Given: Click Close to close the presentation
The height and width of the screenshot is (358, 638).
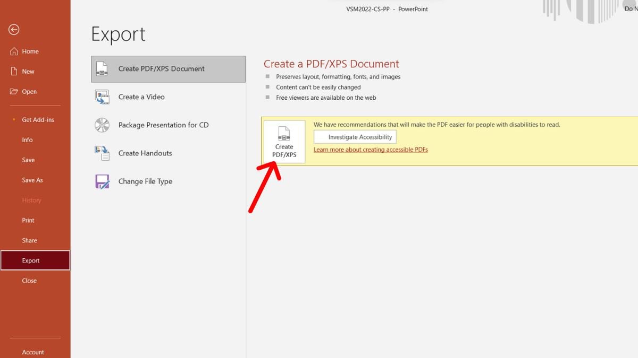Looking at the screenshot, I should (x=29, y=281).
